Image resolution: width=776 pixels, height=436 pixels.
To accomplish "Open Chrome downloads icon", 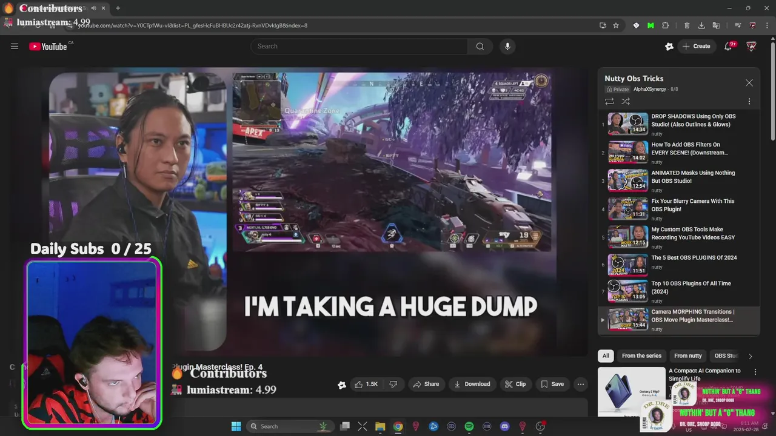I will tap(701, 25).
